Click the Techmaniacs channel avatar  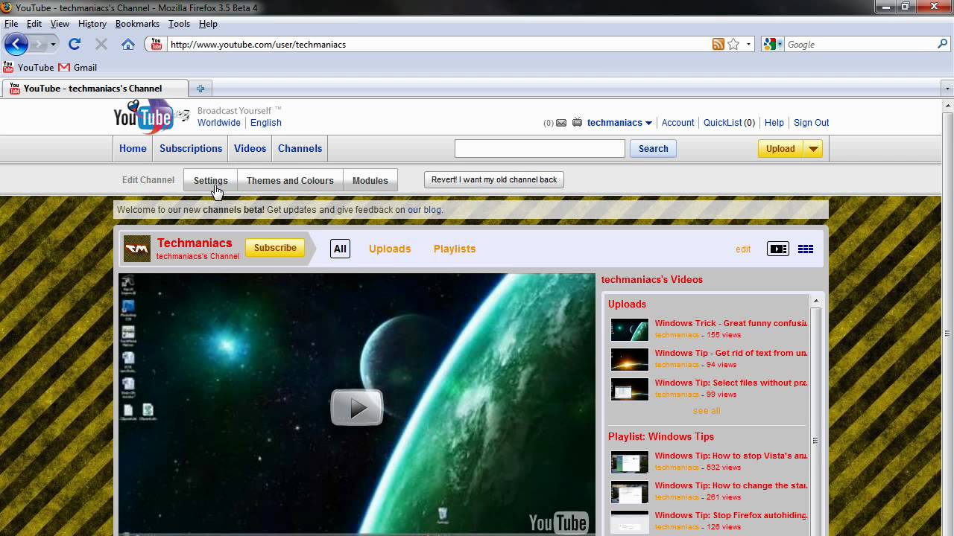[137, 249]
